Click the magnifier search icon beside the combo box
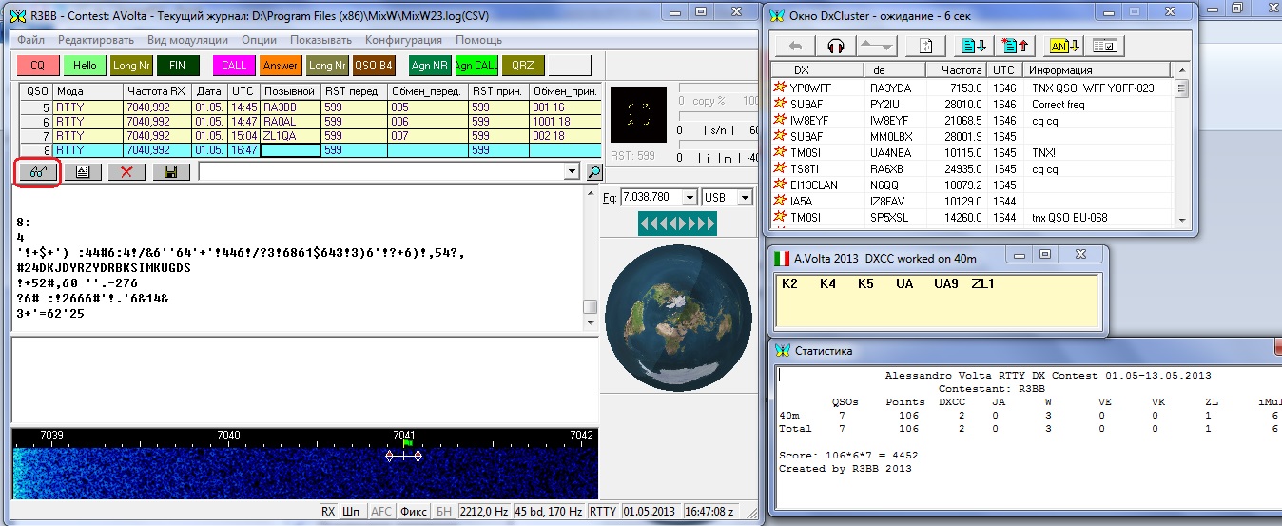The width and height of the screenshot is (1282, 526). coord(593,172)
